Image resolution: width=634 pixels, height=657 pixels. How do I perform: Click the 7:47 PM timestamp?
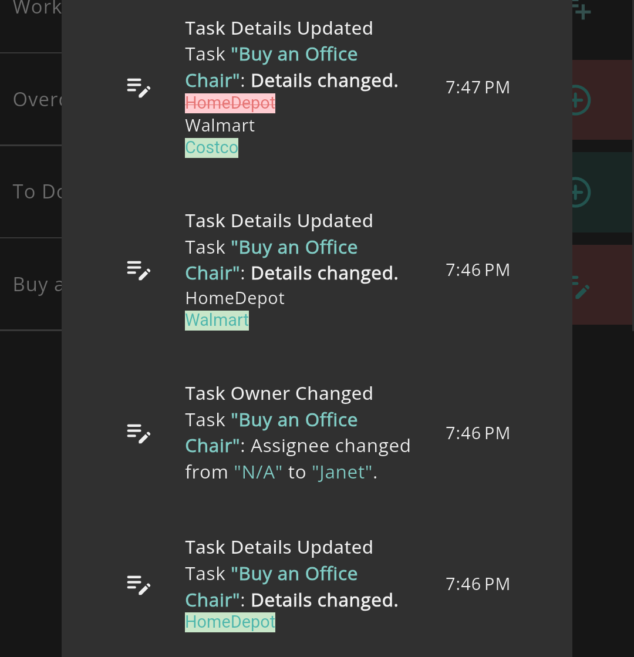[x=478, y=87]
